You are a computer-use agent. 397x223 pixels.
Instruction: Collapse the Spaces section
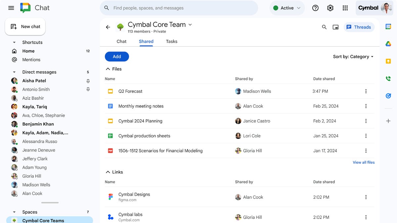point(14,212)
